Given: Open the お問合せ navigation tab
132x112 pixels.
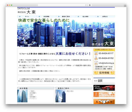Looking at the screenshot, I should point(105,16).
